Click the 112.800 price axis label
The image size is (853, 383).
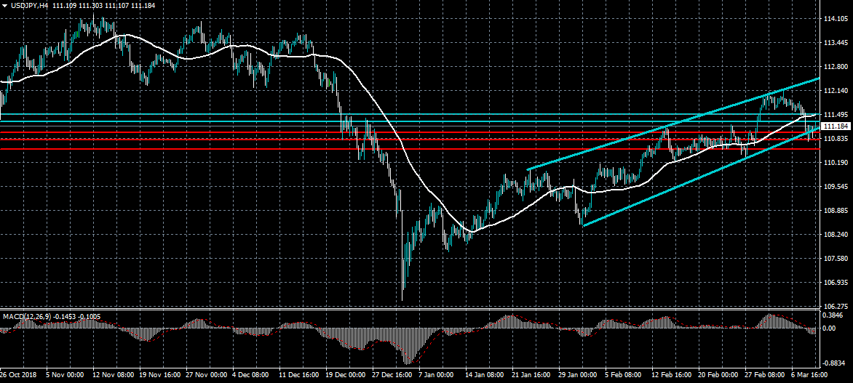point(835,67)
